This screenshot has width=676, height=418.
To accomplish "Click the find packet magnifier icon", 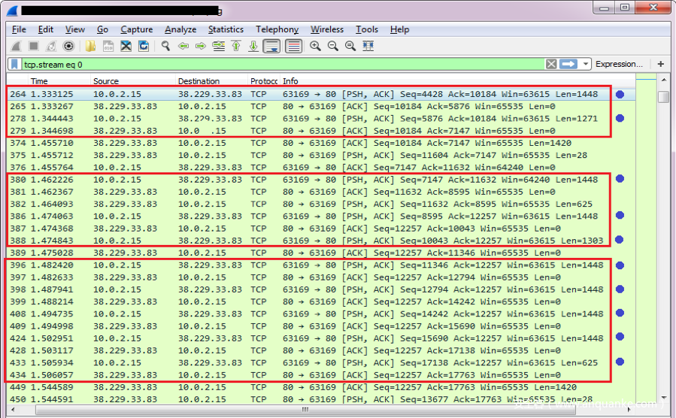I will pyautogui.click(x=165, y=47).
